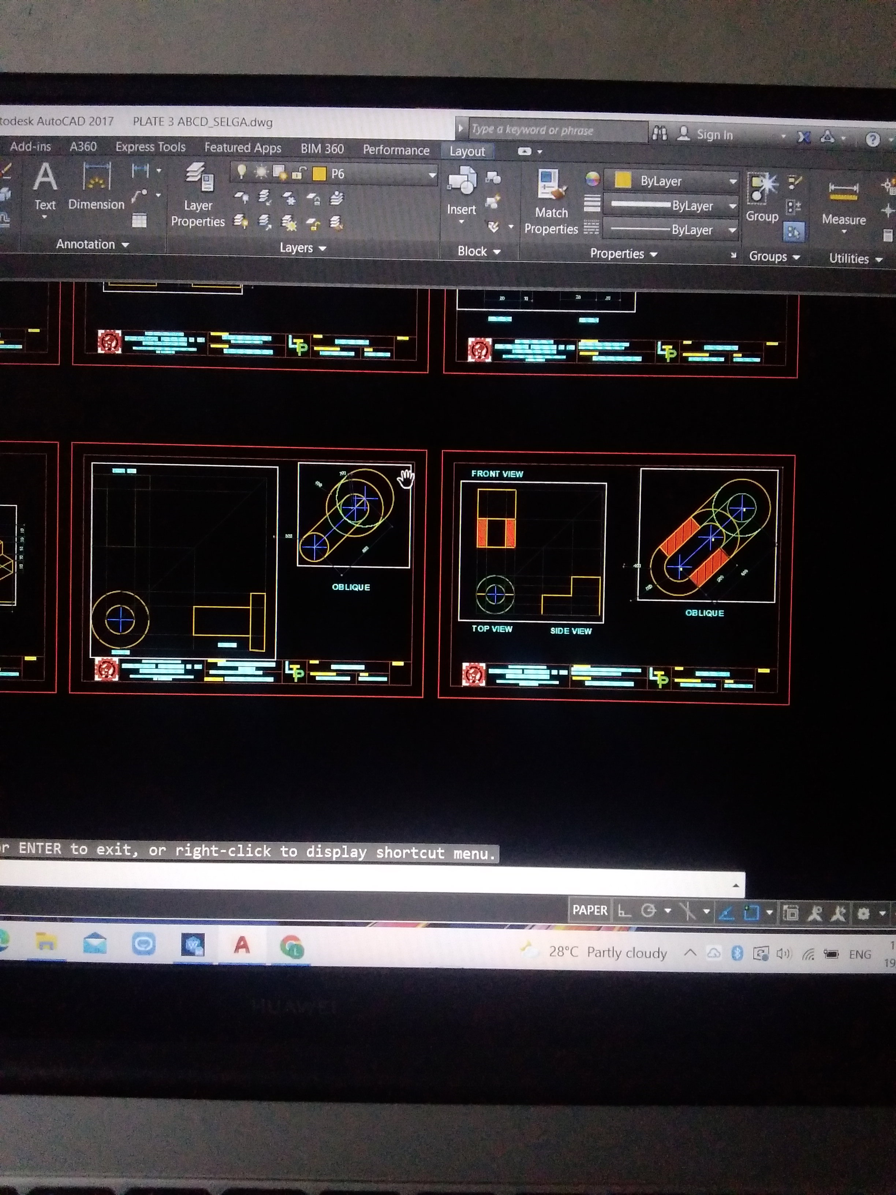Open the Help question mark icon

tap(873, 139)
